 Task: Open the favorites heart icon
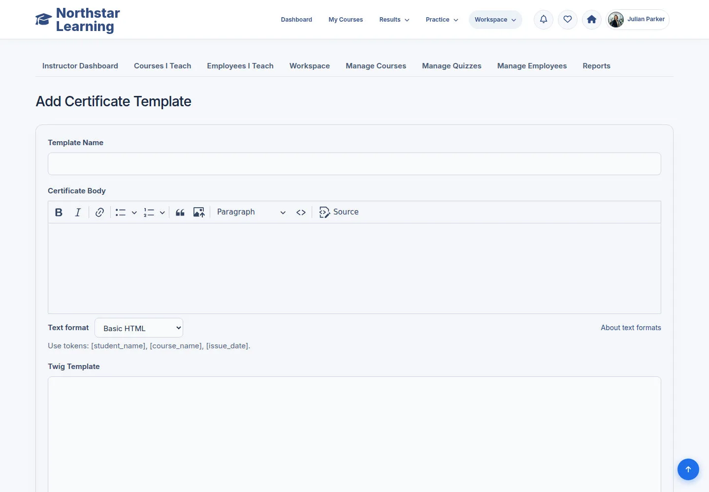pos(568,20)
